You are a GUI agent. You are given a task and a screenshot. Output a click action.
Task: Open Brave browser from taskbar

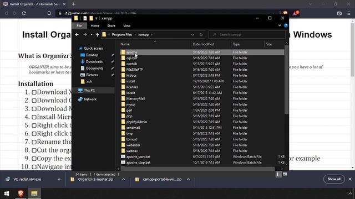coord(21,193)
